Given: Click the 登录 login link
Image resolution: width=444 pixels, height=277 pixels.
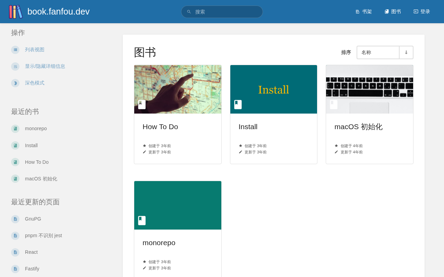Looking at the screenshot, I should (422, 12).
